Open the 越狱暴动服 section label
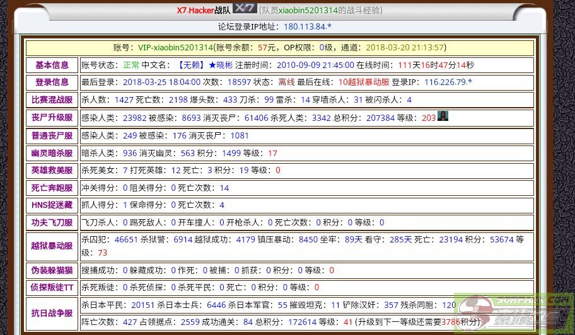Screen dimensions: 575x335 pyautogui.click(x=52, y=246)
